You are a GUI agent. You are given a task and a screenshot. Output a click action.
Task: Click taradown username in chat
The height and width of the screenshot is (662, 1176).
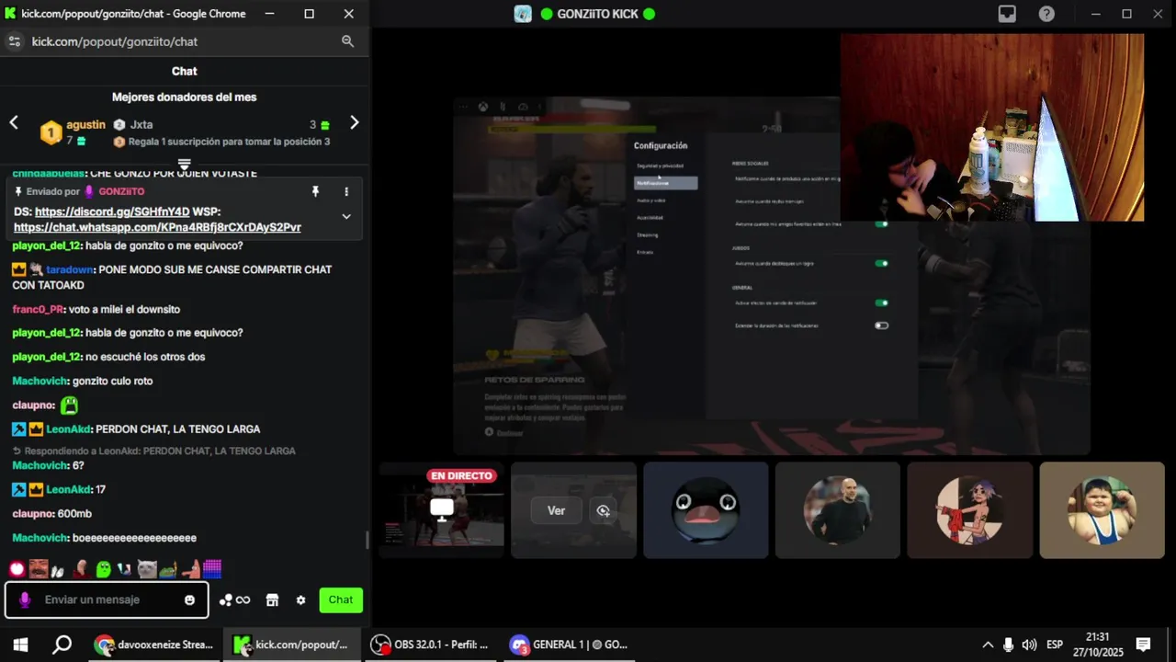pyautogui.click(x=68, y=269)
